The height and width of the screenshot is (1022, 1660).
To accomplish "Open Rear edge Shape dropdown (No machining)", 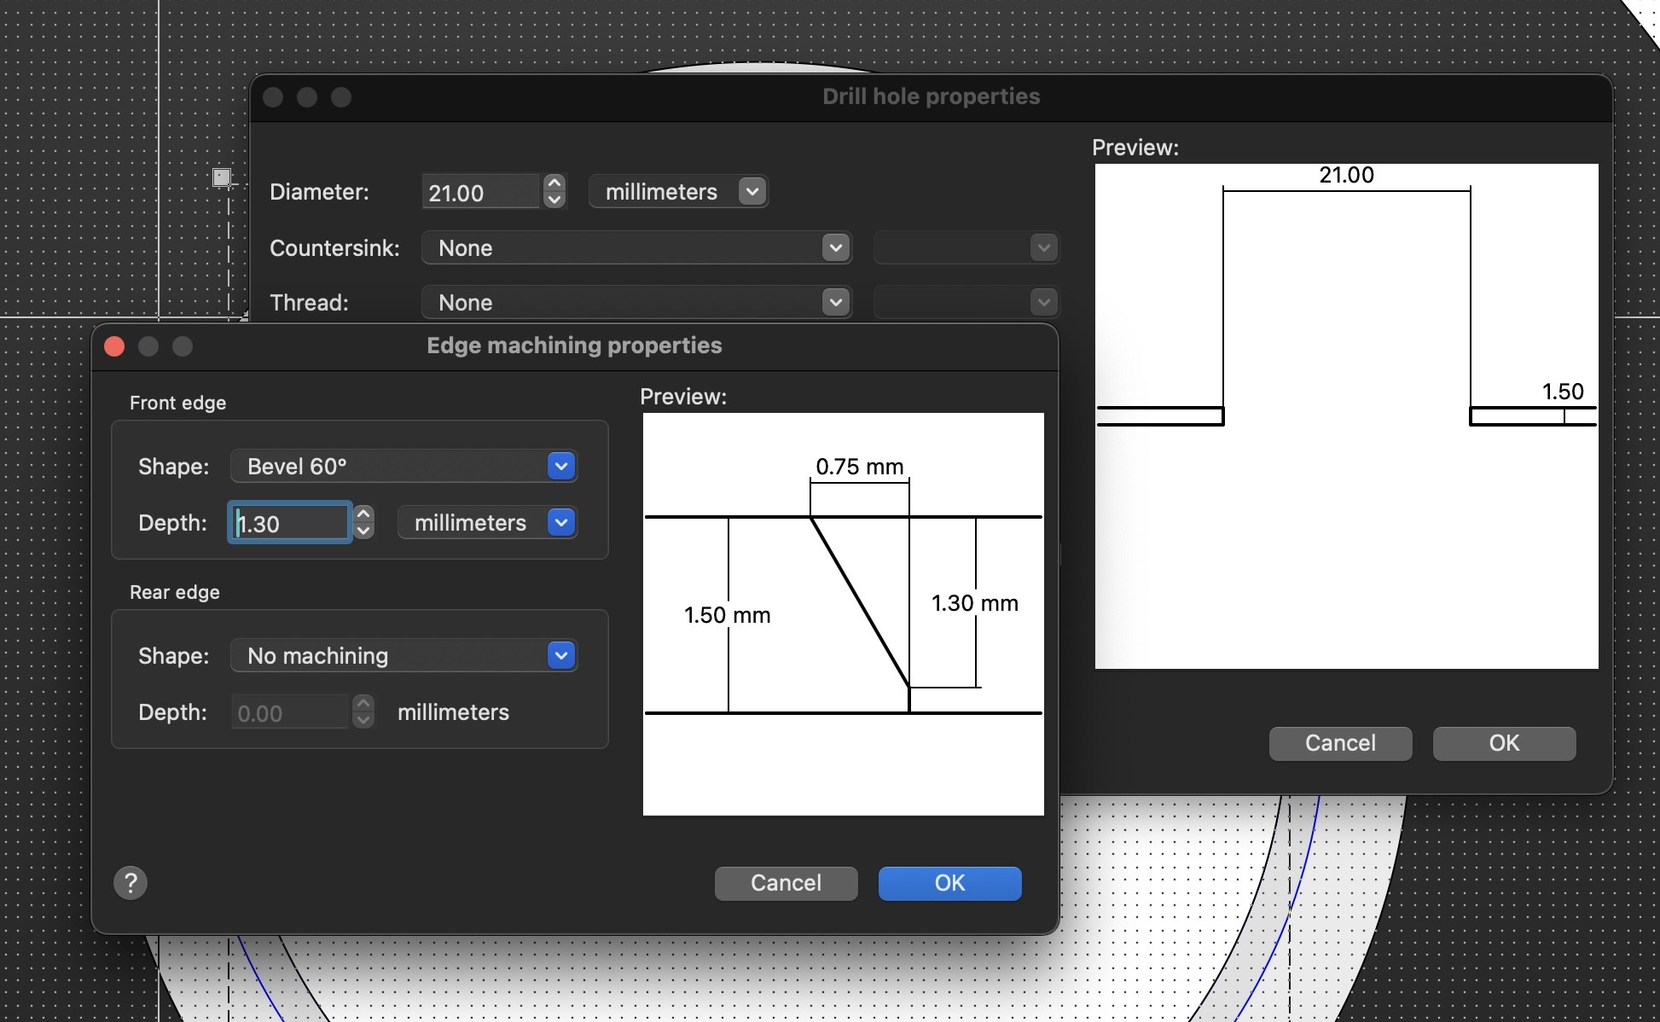I will tap(404, 655).
